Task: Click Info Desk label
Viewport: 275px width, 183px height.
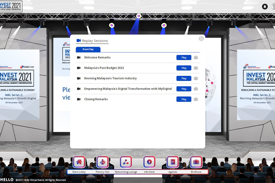Action: (149, 172)
